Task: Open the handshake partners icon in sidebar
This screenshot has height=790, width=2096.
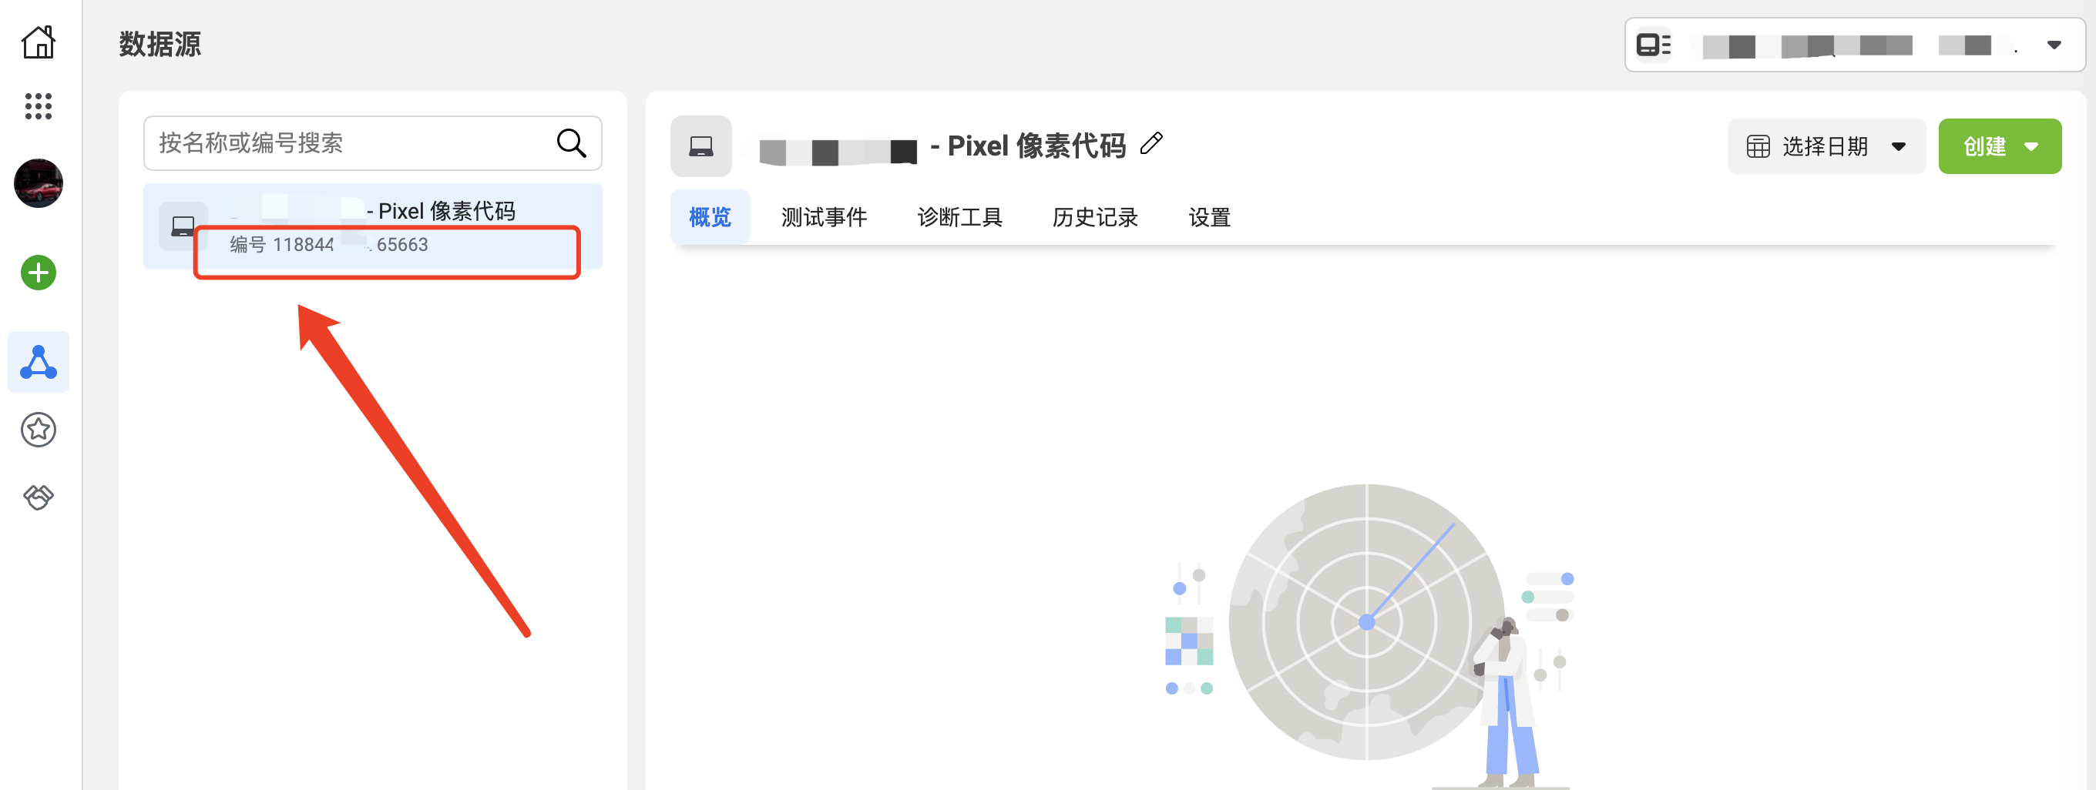Action: [39, 497]
